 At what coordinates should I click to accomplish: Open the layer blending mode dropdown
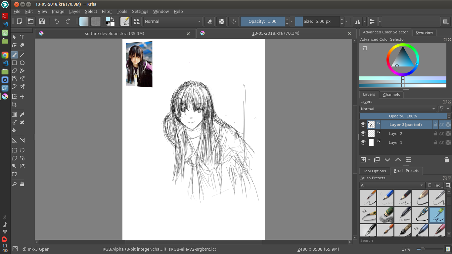pos(397,108)
